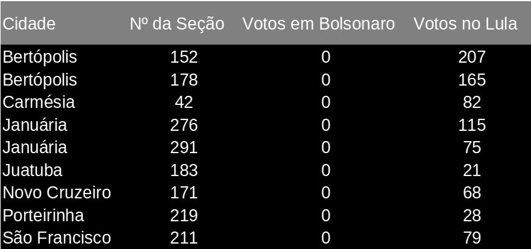Select section 276 for Januária
The image size is (531, 249).
184,125
